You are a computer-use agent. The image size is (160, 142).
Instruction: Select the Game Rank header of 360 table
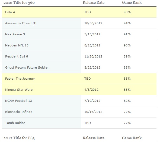[132, 2]
